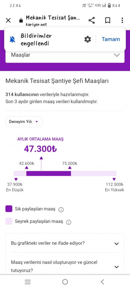Close the browser tab with X icon

coord(8,20)
